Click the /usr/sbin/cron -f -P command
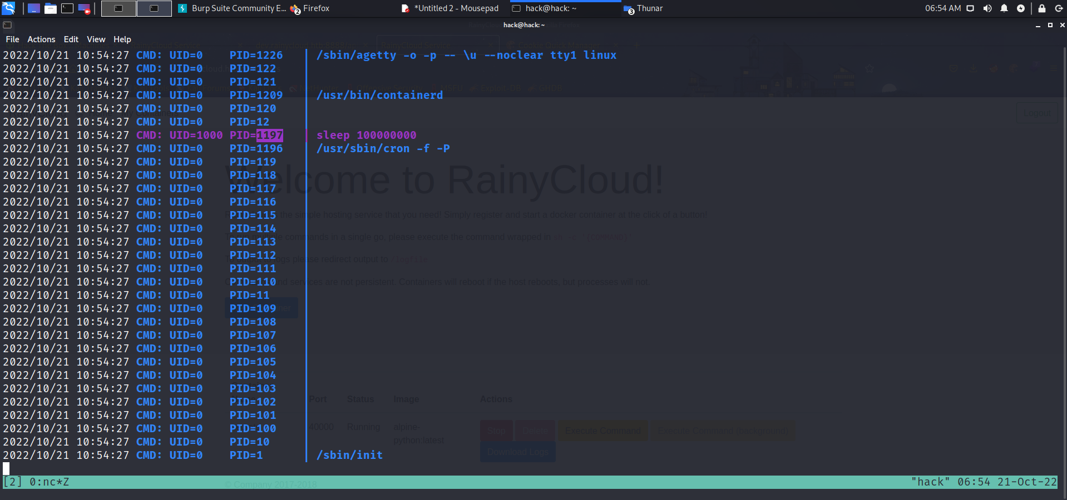The width and height of the screenshot is (1067, 500). (x=383, y=148)
